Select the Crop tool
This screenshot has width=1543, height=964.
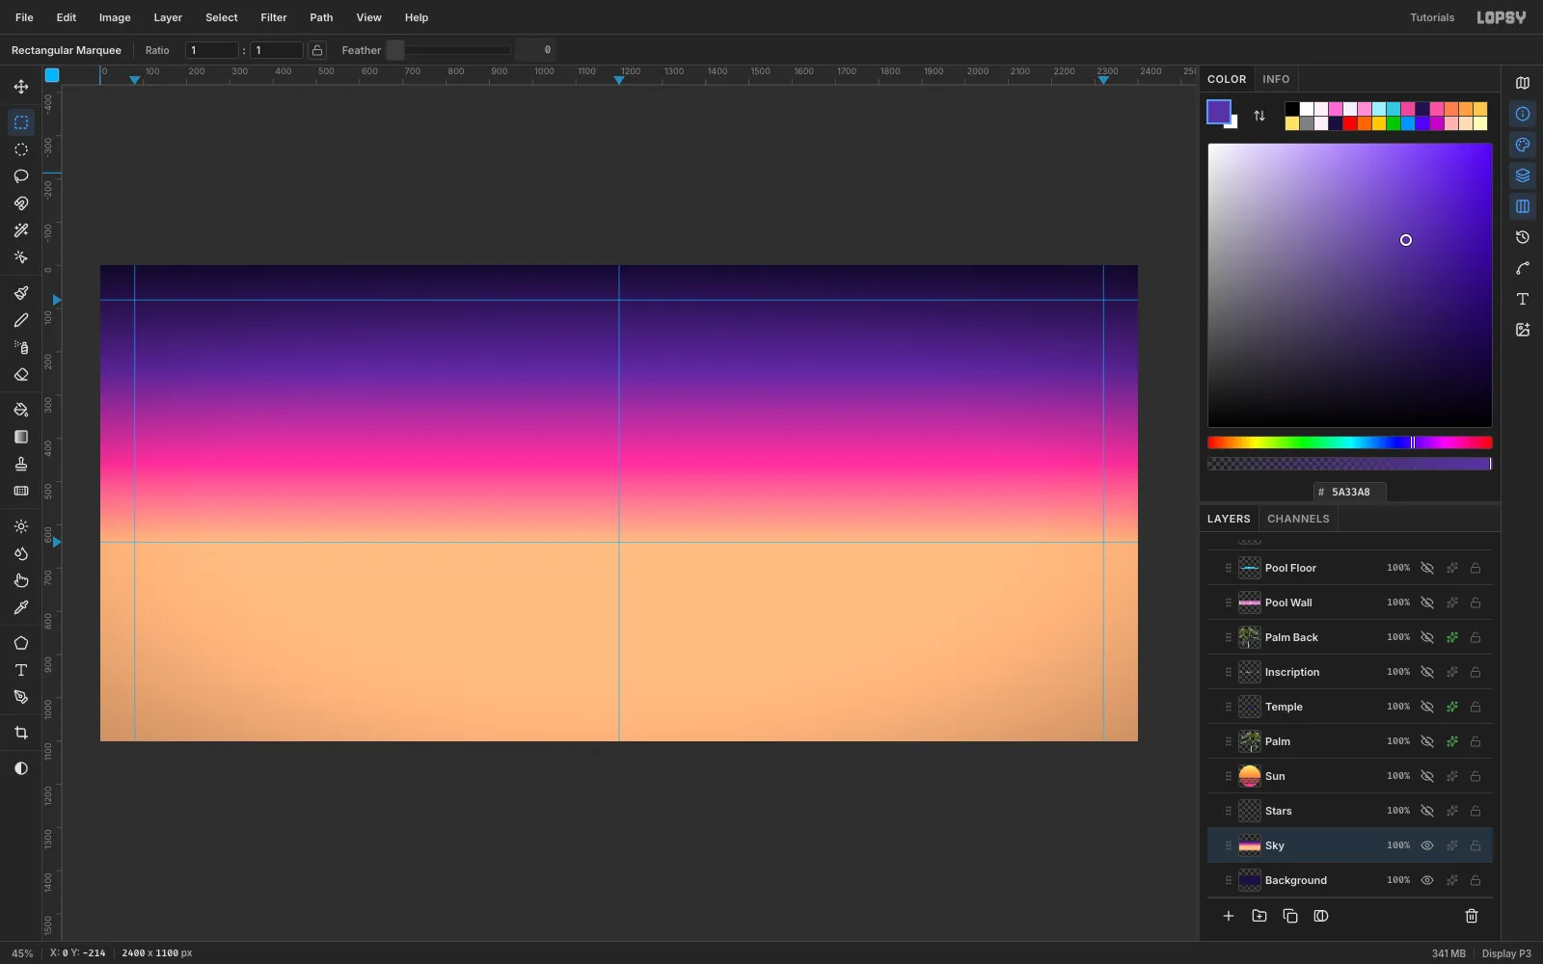pos(21,733)
